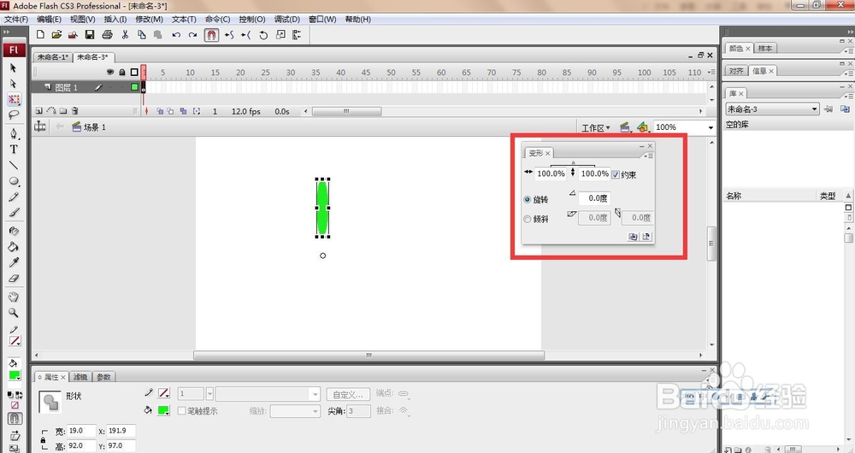Open the 工作区 workspace dropdown
The image size is (855, 453).
[595, 127]
